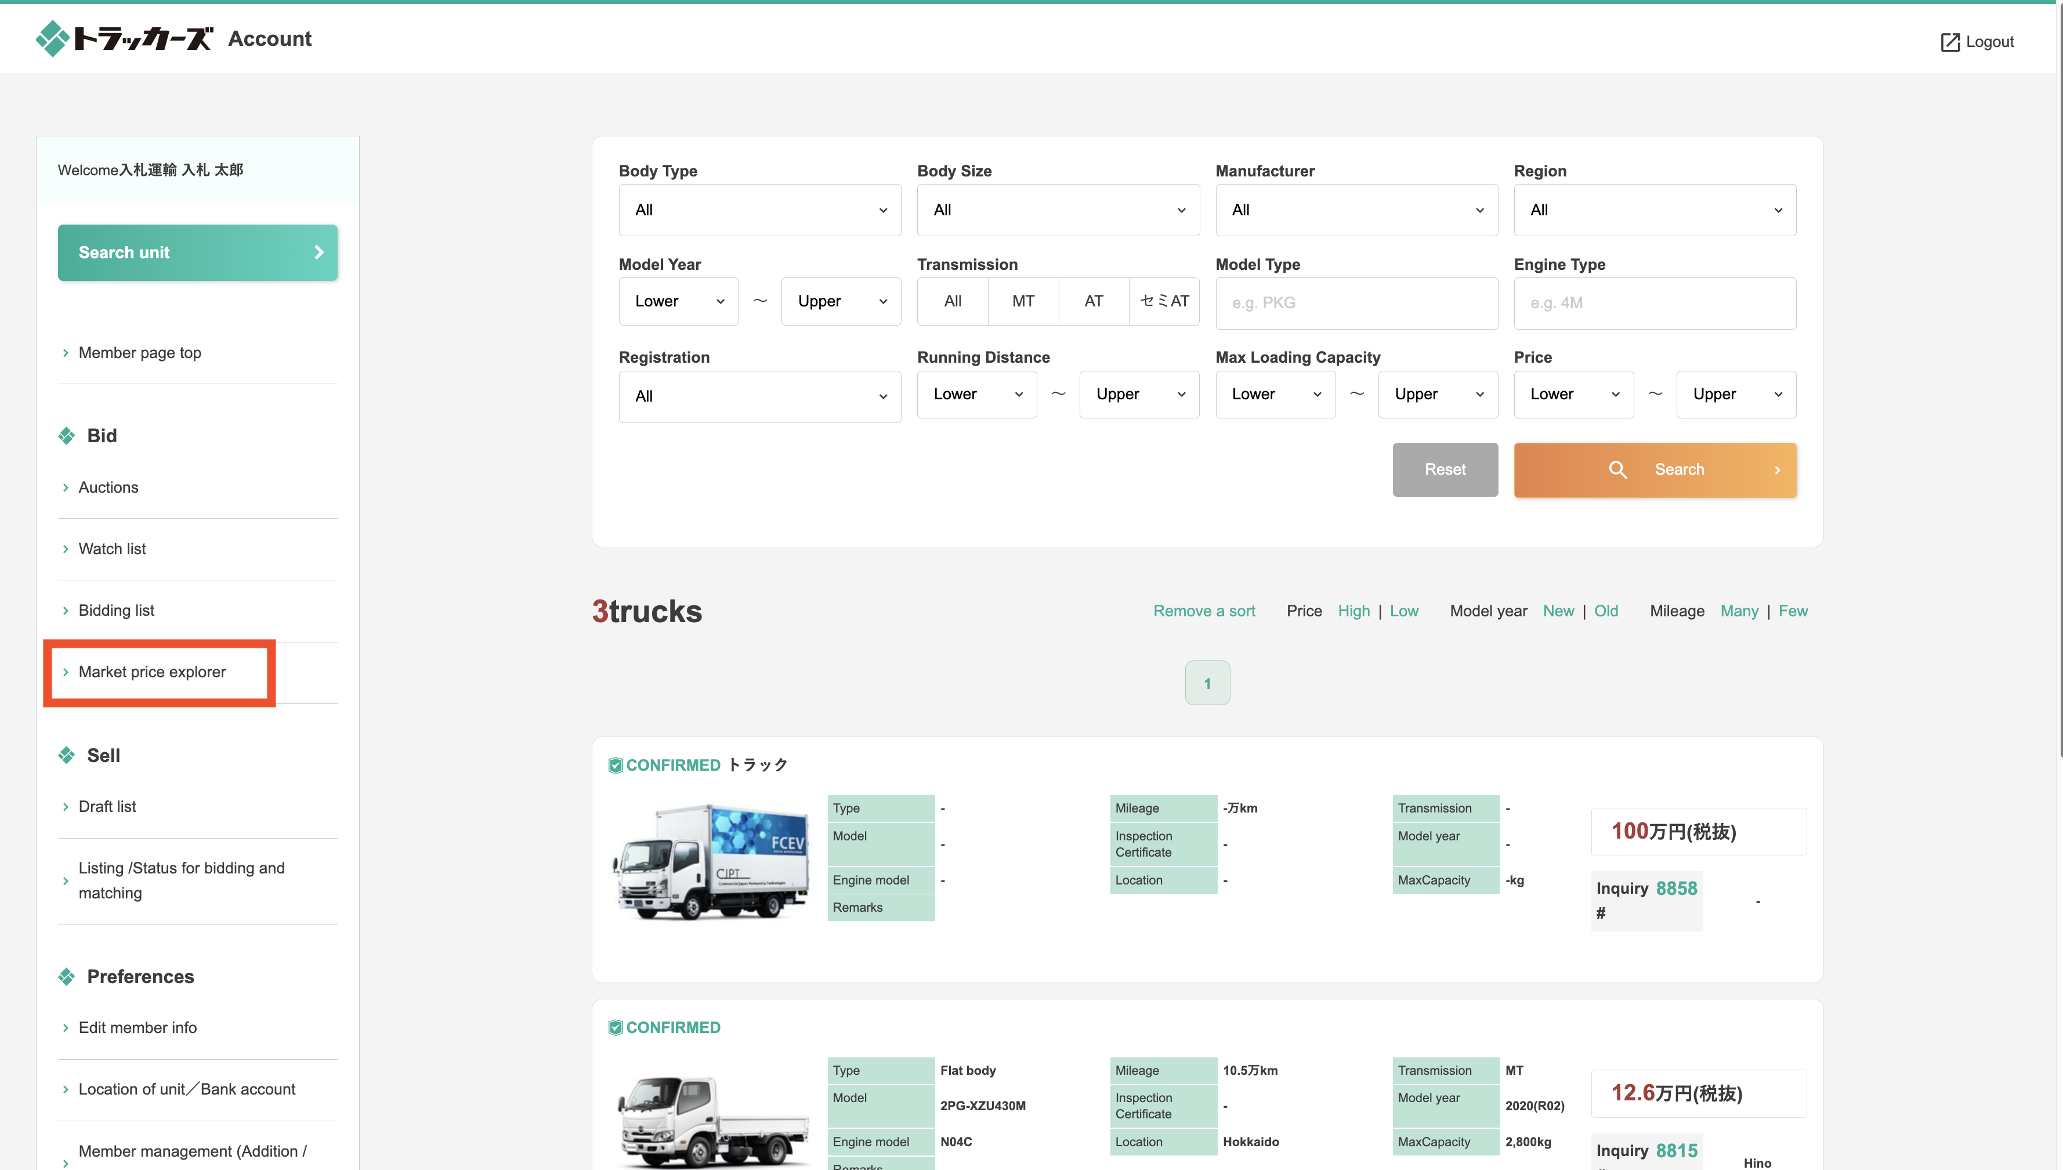The height and width of the screenshot is (1170, 2063).
Task: Go to Watch list menu item
Action: pos(111,549)
